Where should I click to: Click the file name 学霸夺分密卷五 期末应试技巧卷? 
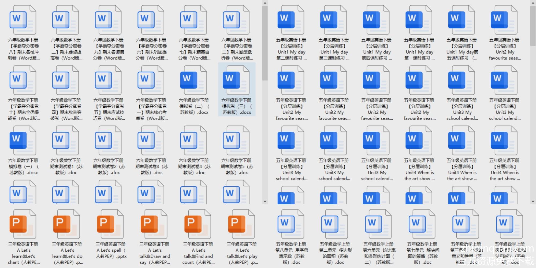pyautogui.click(x=109, y=109)
